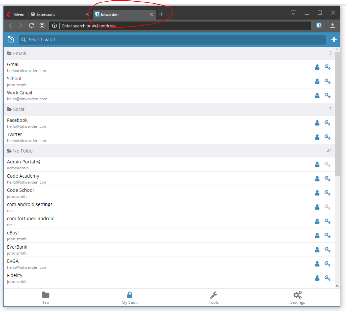The height and width of the screenshot is (311, 346).
Task: Open a new browser tab
Action: tap(161, 14)
